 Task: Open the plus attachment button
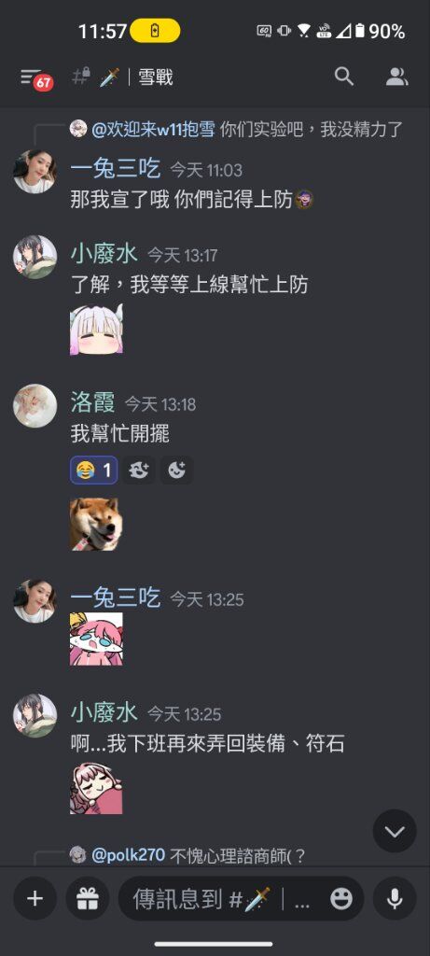click(35, 898)
